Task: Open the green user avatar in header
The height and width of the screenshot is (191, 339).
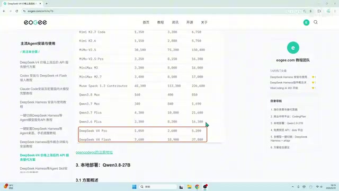Action: [x=306, y=22]
